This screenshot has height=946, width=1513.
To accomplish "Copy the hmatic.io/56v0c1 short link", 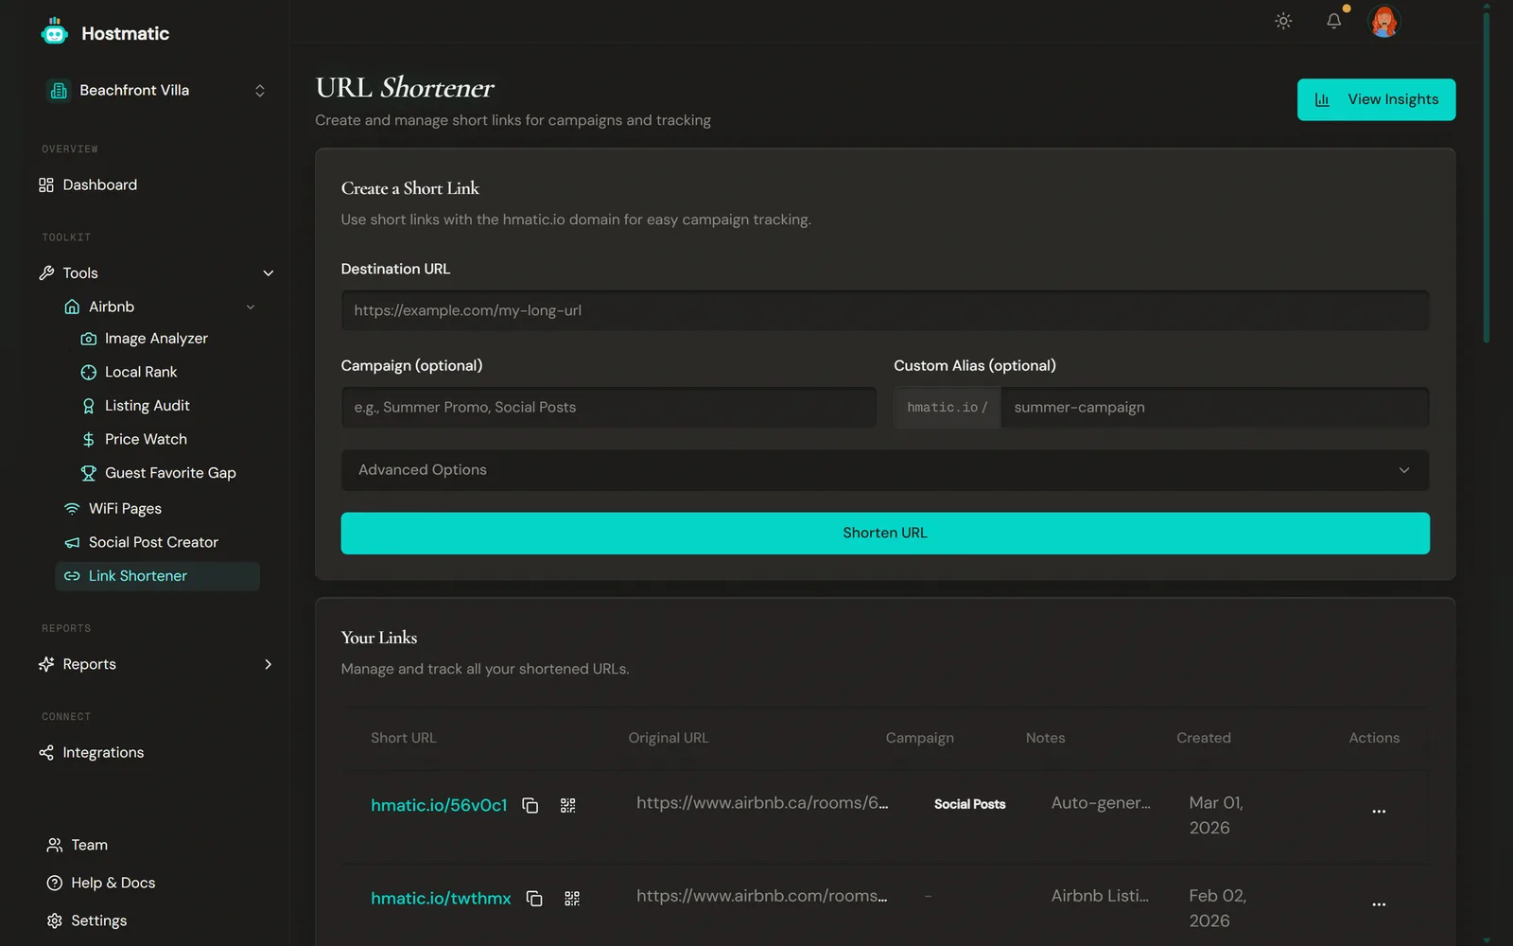I will click(x=530, y=805).
